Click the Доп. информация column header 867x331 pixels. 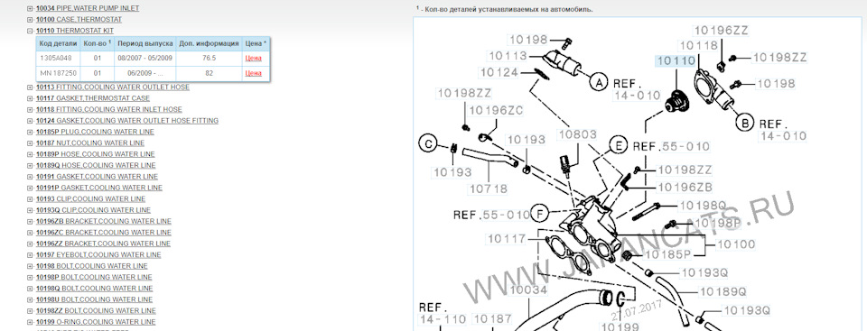209,43
